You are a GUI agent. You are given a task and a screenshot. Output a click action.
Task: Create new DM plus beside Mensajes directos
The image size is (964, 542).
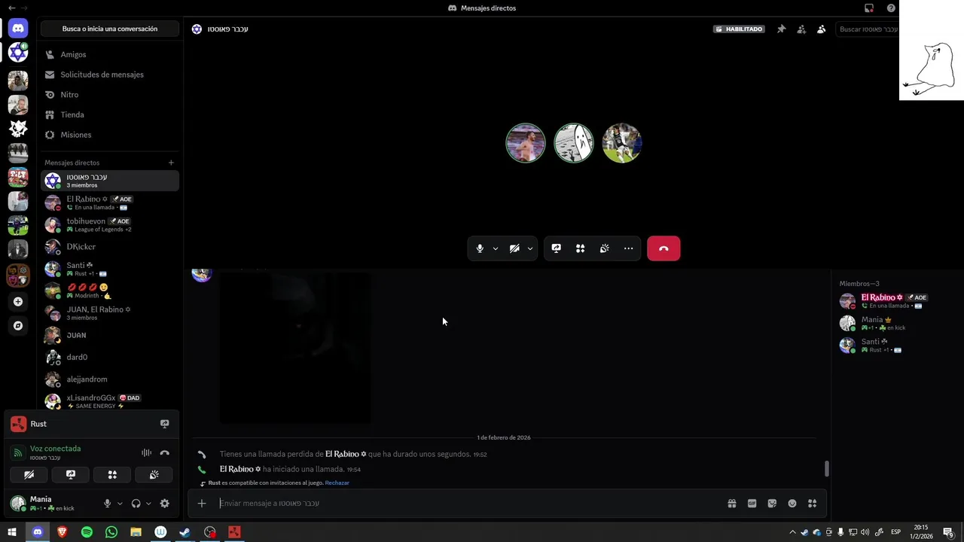point(171,163)
